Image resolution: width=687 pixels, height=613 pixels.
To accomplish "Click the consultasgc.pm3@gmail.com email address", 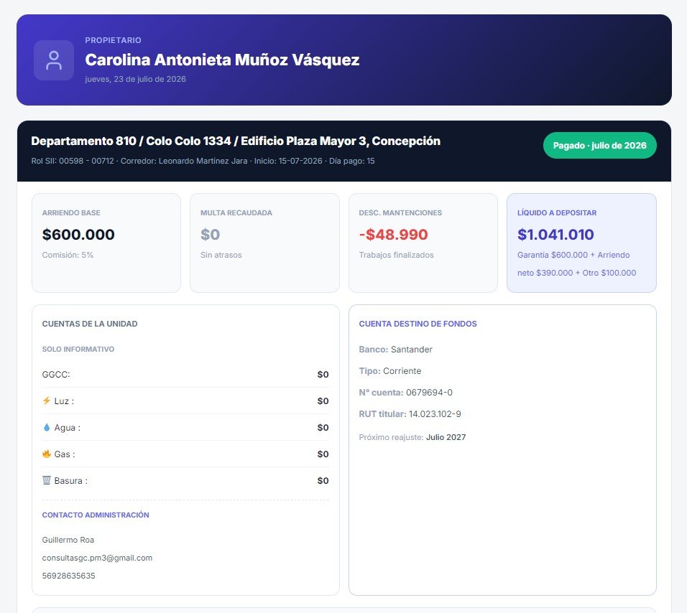I will [97, 558].
